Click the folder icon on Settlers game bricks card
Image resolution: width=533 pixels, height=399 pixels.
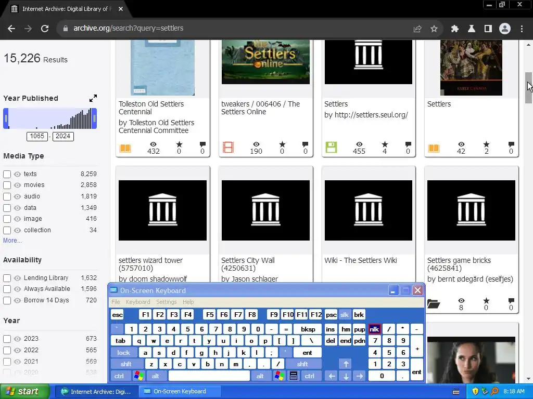[x=434, y=303]
